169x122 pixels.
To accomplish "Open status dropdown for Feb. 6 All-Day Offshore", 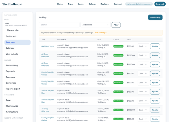I will coord(143,55).
